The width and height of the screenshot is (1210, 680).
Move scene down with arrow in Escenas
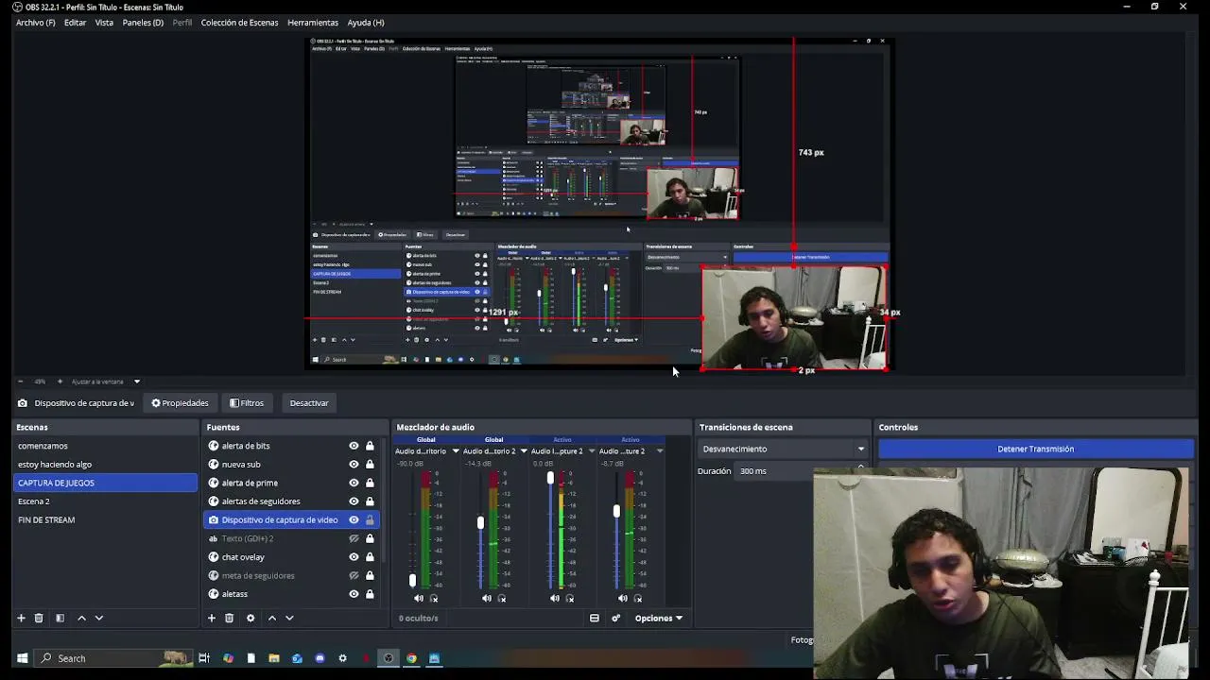98,618
